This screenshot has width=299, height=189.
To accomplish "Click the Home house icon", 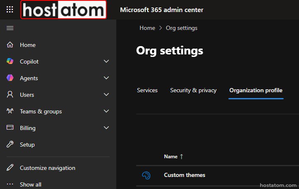I will click(10, 45).
